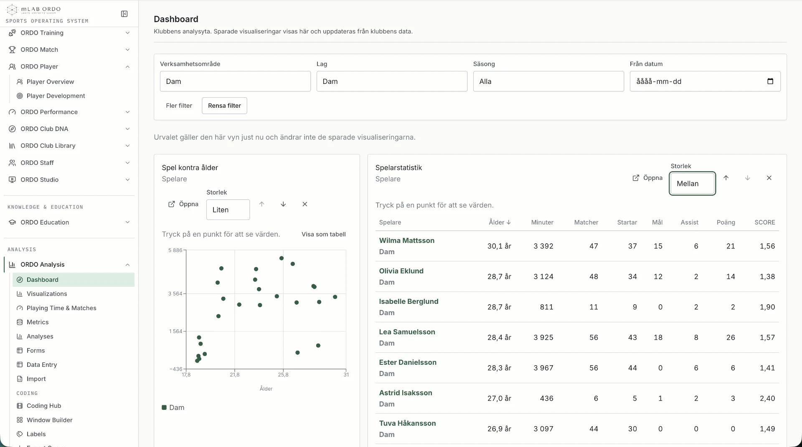This screenshot has width=802, height=447.
Task: Toggle the Dam legend swatch in chart
Action: (x=164, y=407)
